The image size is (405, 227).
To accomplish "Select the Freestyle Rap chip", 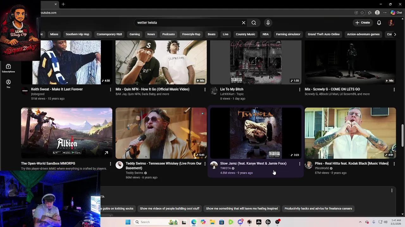I will 191,34.
